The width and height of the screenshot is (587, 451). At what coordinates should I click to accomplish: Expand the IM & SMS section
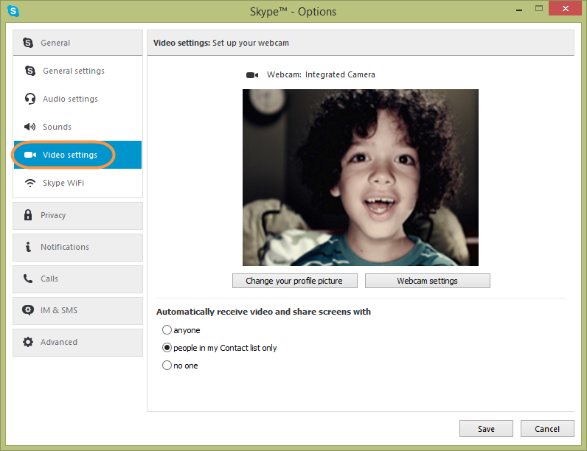coord(77,311)
